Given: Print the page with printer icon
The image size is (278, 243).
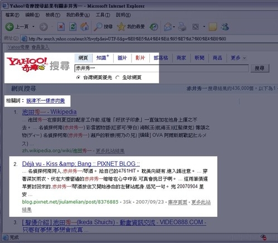Looking at the screenshot, I should point(182,27).
